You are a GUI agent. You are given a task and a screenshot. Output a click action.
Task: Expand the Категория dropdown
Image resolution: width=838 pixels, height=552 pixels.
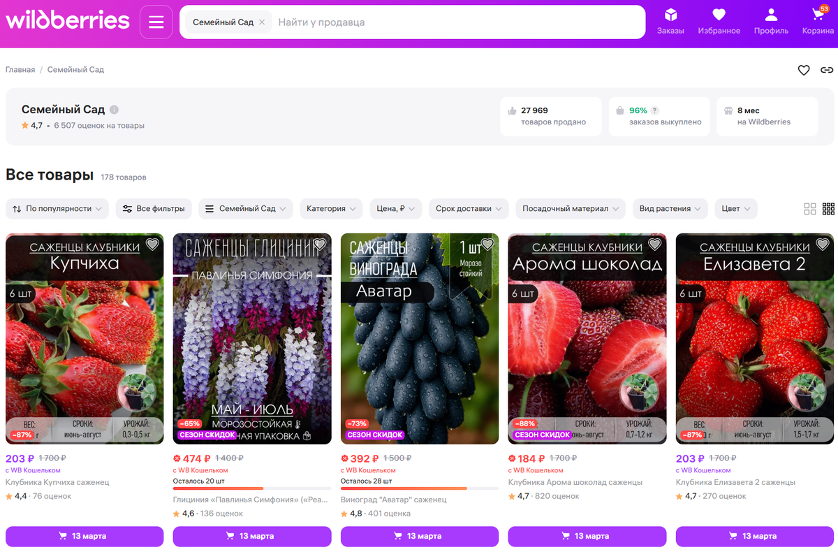[332, 208]
